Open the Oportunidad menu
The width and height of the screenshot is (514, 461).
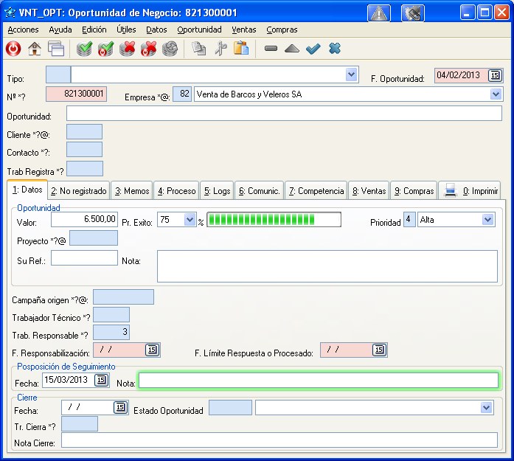click(x=199, y=30)
